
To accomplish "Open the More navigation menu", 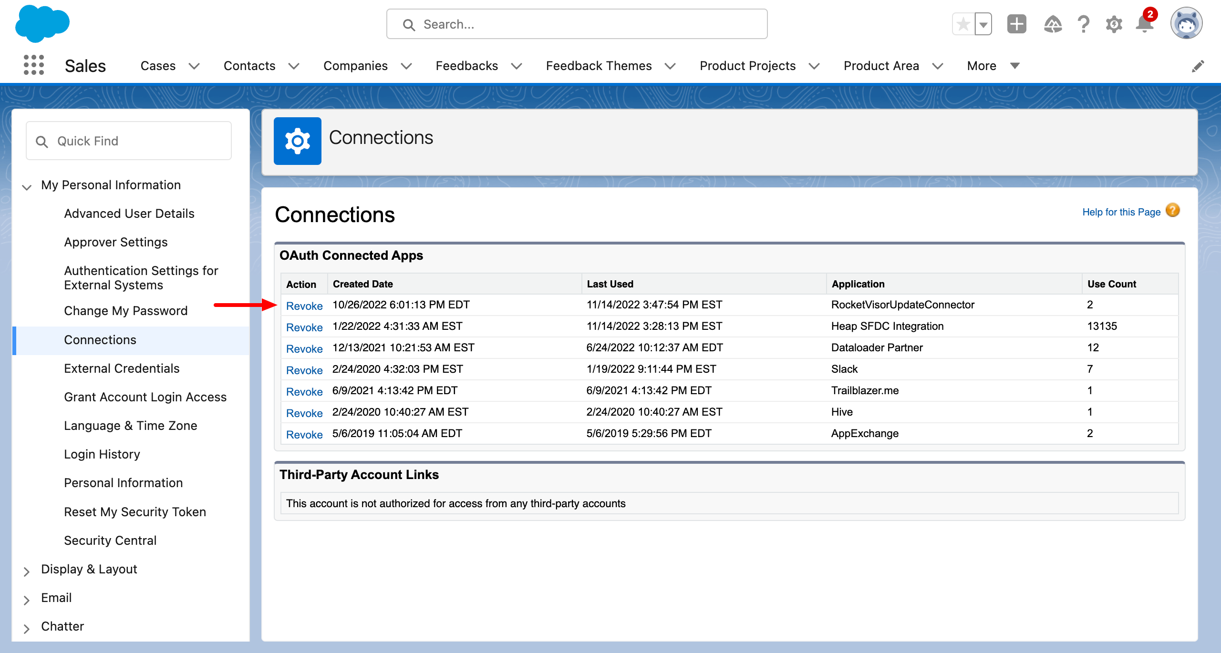I will 993,66.
